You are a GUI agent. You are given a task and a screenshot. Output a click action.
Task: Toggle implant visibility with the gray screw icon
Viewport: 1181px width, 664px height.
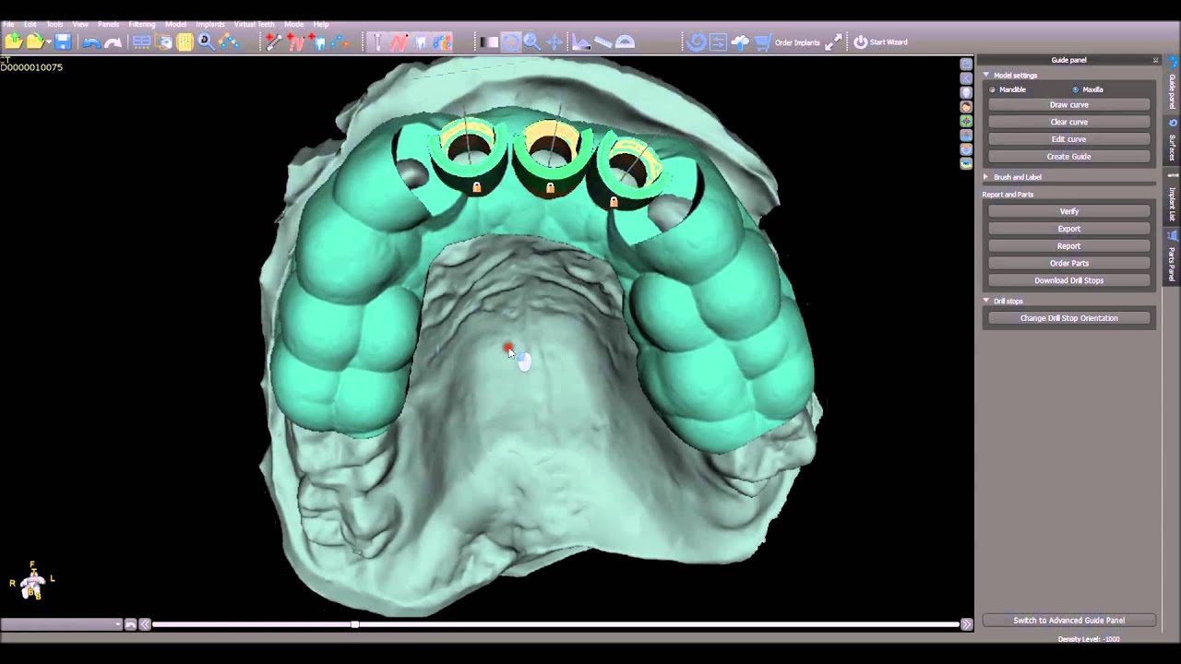coord(376,41)
